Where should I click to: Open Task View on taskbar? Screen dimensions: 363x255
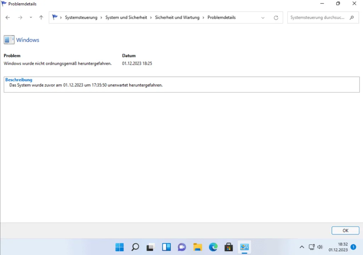pos(151,247)
